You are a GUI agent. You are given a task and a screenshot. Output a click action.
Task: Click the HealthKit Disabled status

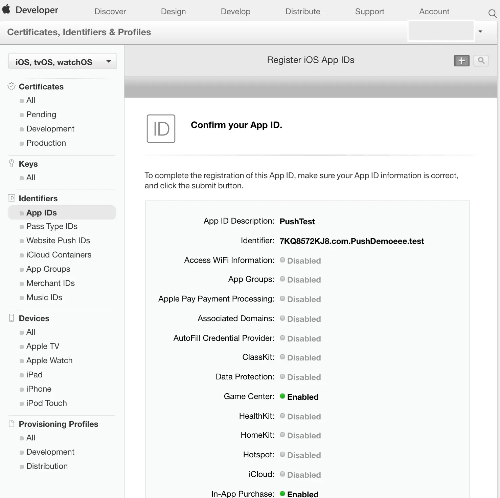(x=300, y=416)
